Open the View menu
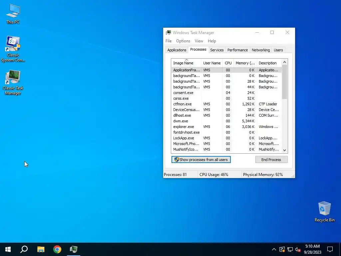The image size is (341, 256). pos(199,41)
